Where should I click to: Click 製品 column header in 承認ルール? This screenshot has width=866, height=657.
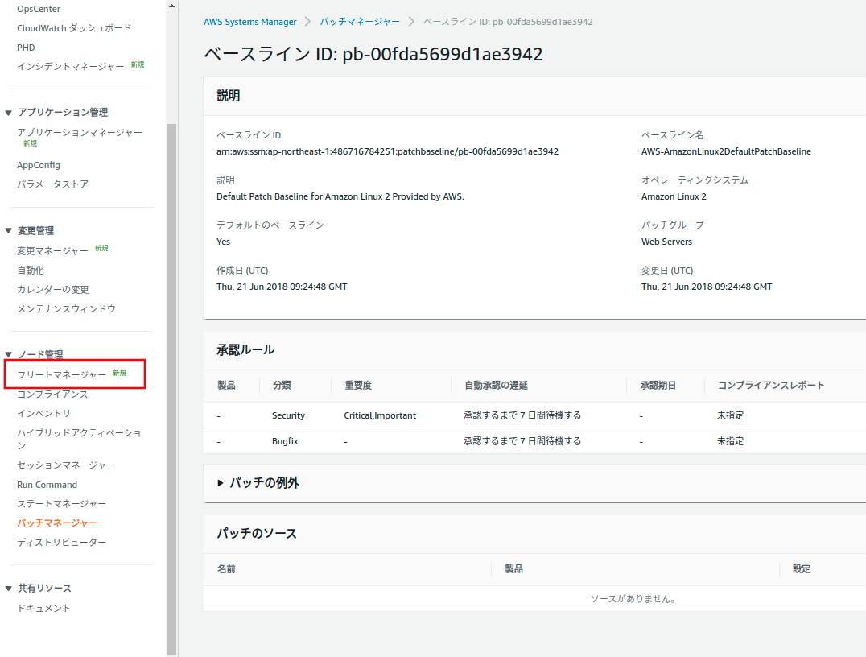pyautogui.click(x=226, y=385)
